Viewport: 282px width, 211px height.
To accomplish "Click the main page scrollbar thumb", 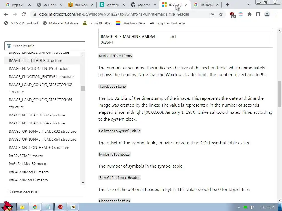I will (x=280, y=94).
